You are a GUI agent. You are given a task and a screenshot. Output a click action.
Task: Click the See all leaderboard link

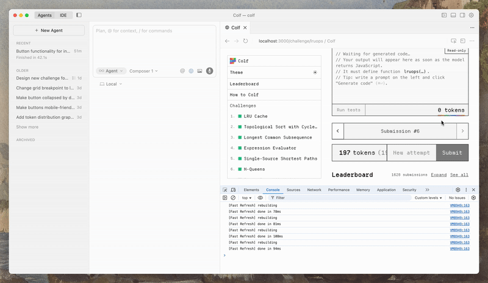459,175
